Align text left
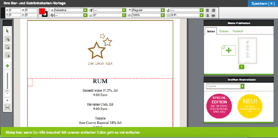This screenshot has width=278, height=138. 208,10
